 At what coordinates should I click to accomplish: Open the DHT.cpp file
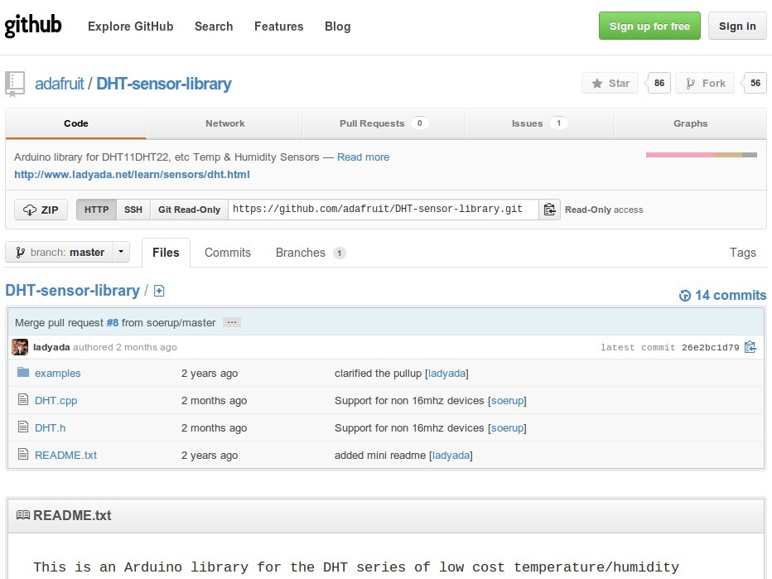tap(55, 400)
